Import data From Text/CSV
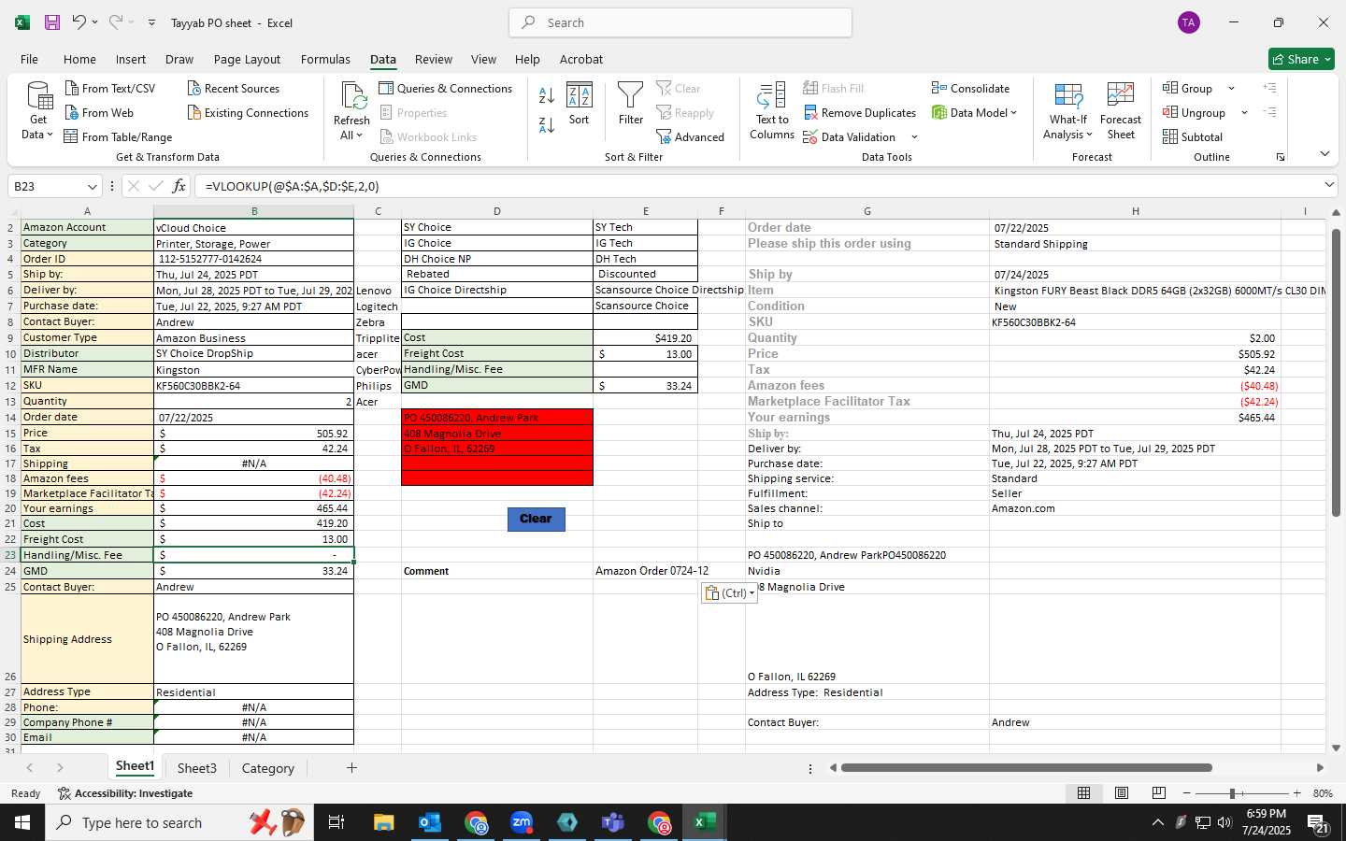Screen dimensions: 1346x841 (110, 88)
